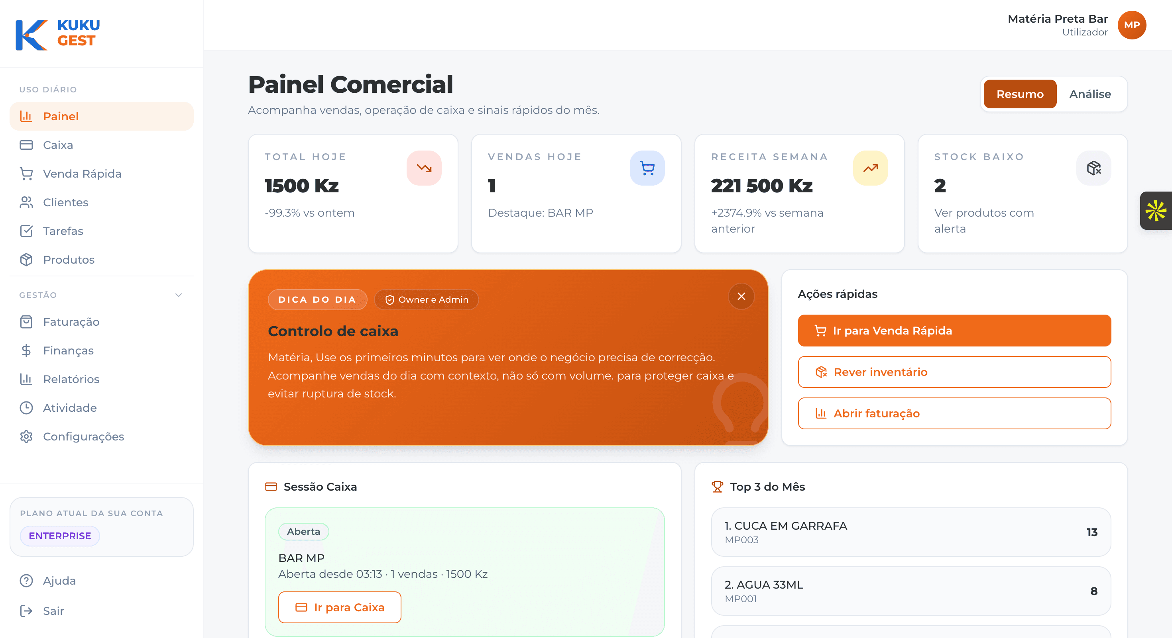Viewport: 1172px width, 638px height.
Task: Click the yellow starburst widget on right edge
Action: click(x=1156, y=211)
